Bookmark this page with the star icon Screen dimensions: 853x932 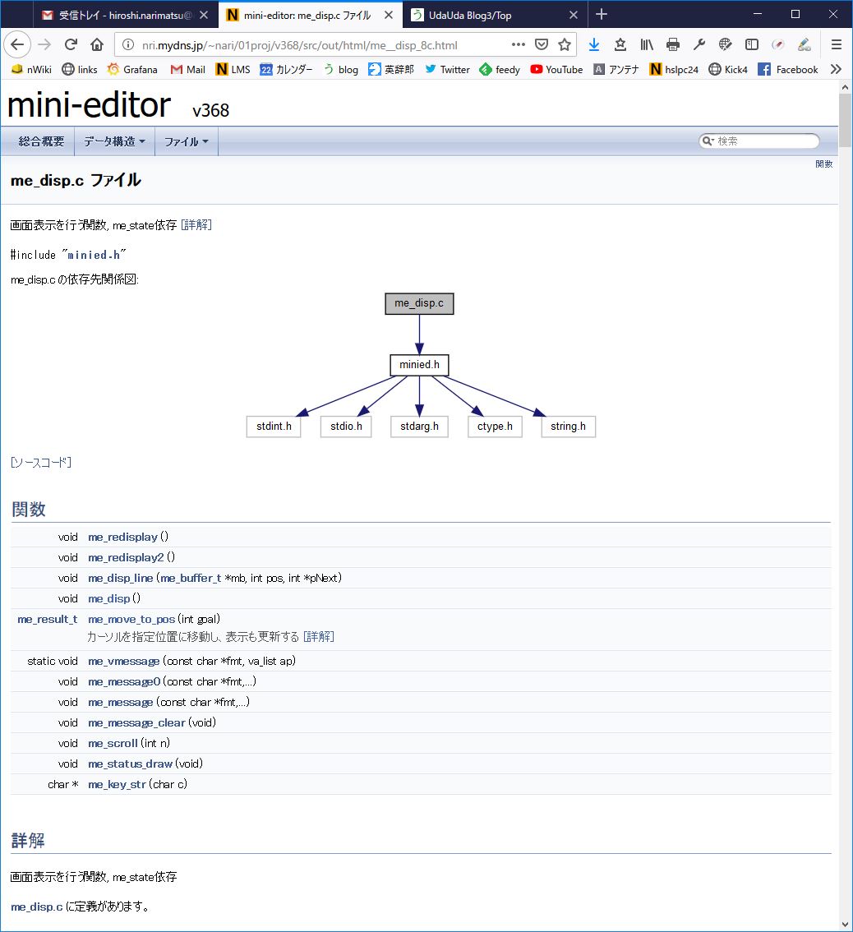click(x=565, y=44)
